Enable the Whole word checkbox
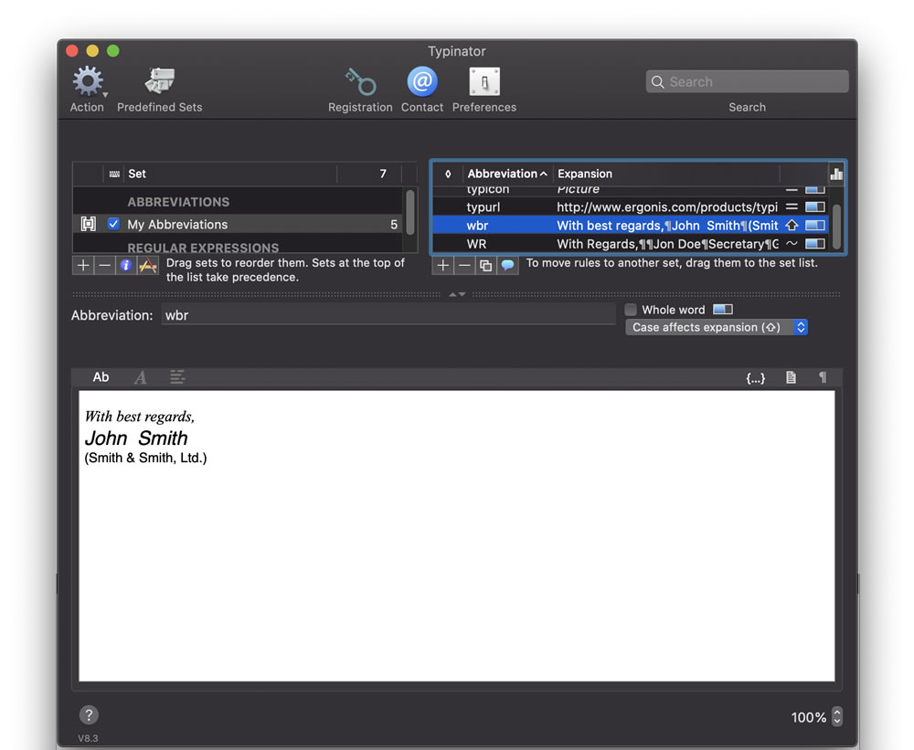Image resolution: width=914 pixels, height=750 pixels. [x=631, y=310]
